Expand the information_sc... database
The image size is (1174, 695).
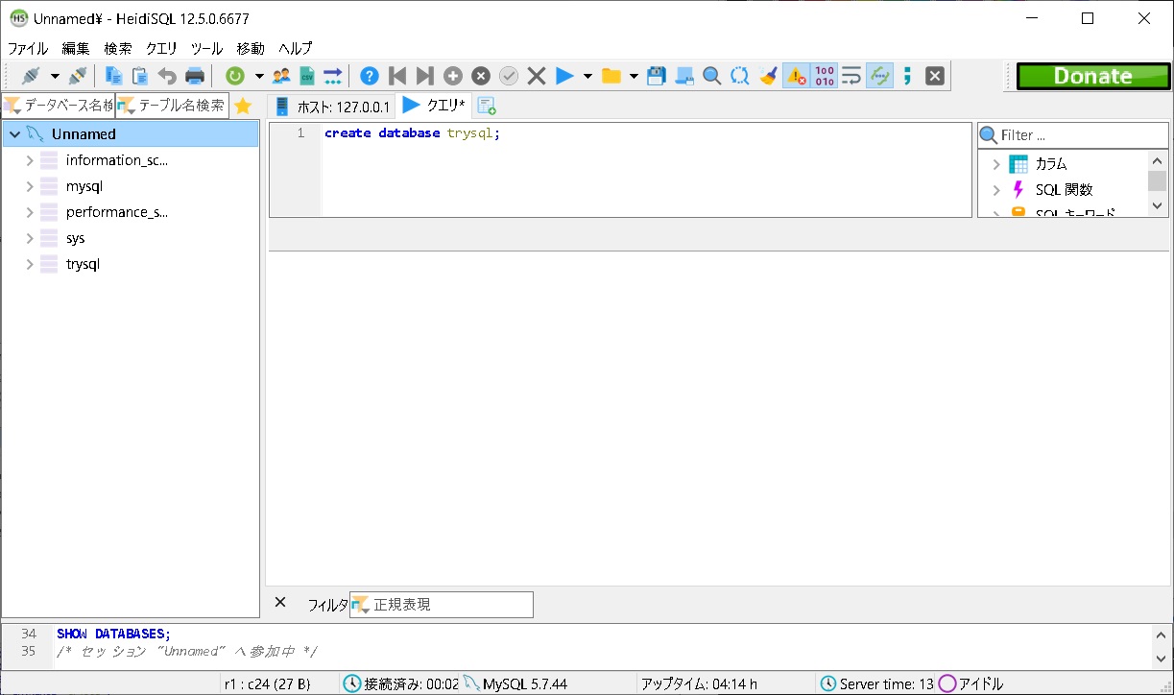pos(30,160)
